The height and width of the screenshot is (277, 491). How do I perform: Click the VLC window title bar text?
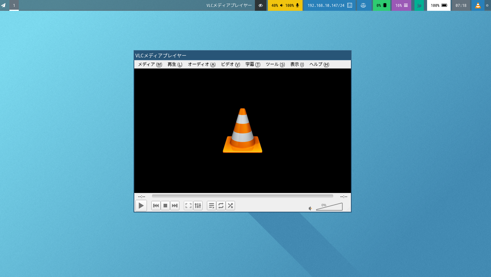(161, 56)
